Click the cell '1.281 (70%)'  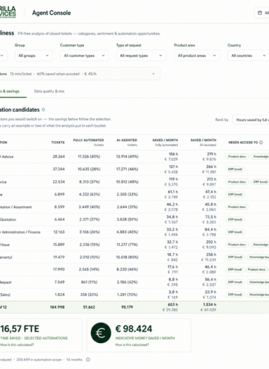127,294
